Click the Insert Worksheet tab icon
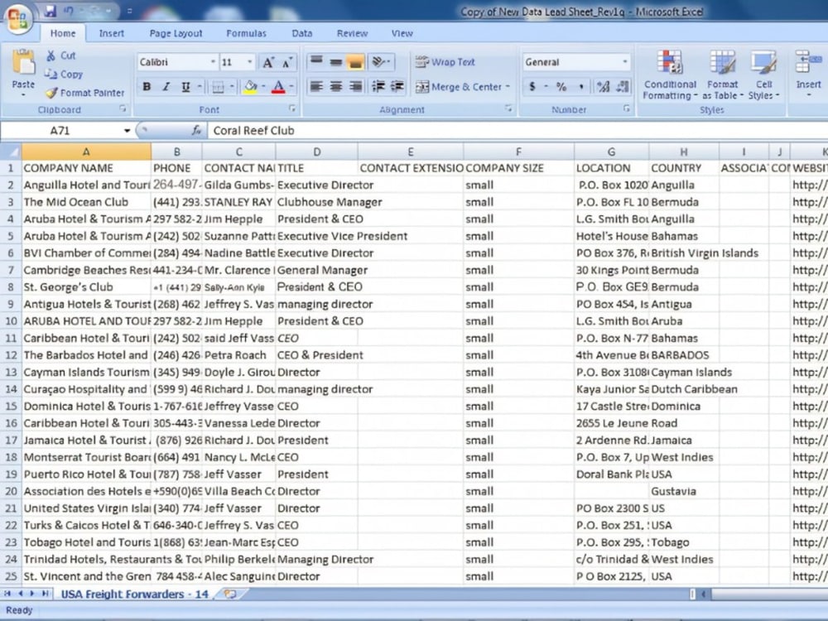 pos(230,594)
